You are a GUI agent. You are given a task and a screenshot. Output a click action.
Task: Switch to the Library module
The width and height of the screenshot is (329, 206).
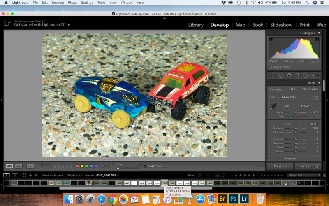pyautogui.click(x=196, y=25)
